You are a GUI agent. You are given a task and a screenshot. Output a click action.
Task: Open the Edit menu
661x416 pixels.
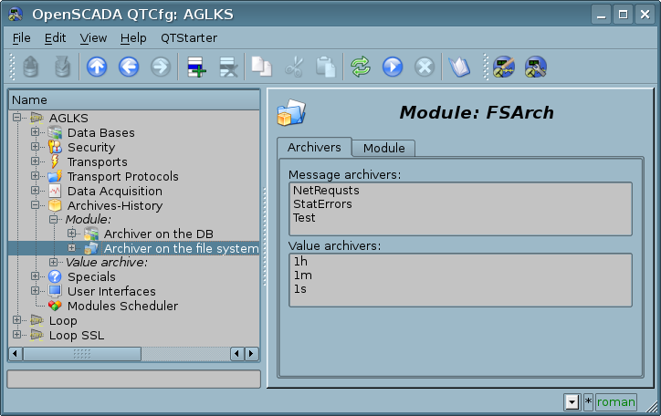tap(55, 37)
